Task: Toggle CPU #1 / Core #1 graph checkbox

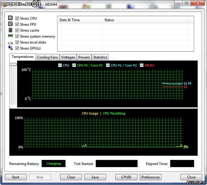Action: [x=74, y=65]
